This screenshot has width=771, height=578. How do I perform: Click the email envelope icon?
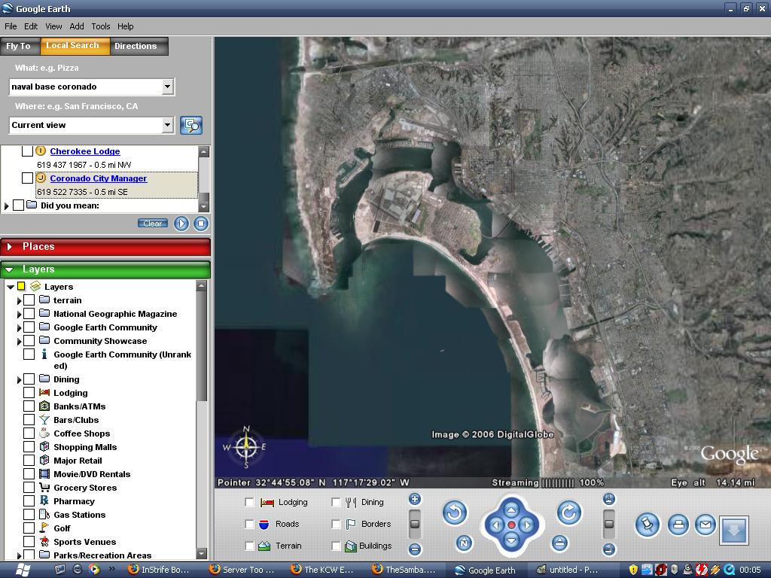pyautogui.click(x=705, y=525)
